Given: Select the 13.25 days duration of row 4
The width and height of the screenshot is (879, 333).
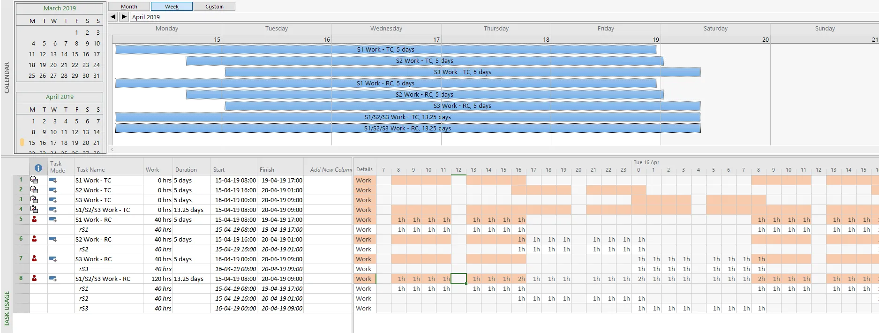Looking at the screenshot, I should click(x=192, y=210).
